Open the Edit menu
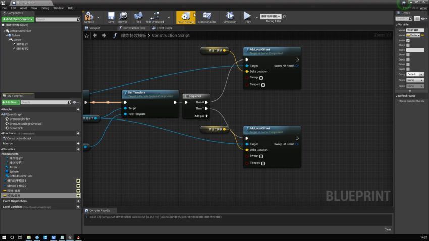The image size is (429, 241). click(13, 8)
